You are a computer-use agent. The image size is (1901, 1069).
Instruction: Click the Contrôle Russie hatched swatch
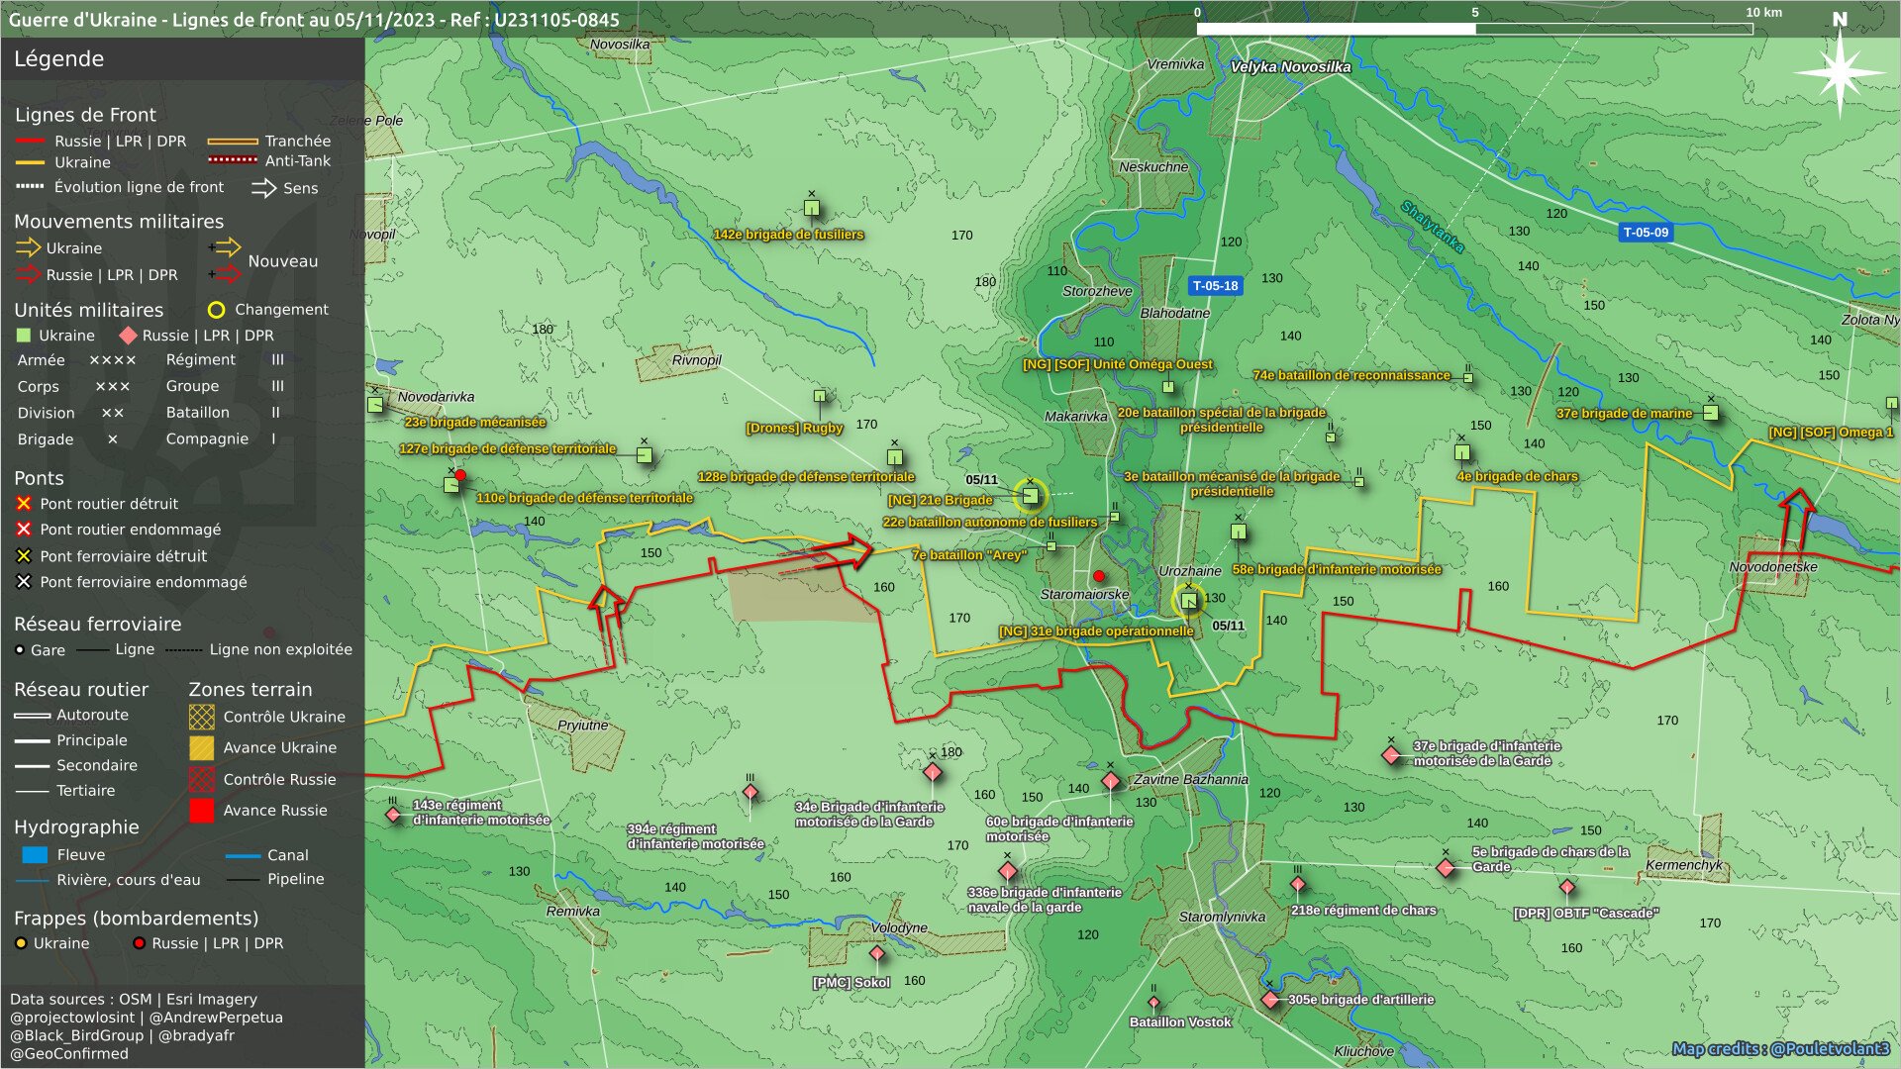(x=201, y=779)
